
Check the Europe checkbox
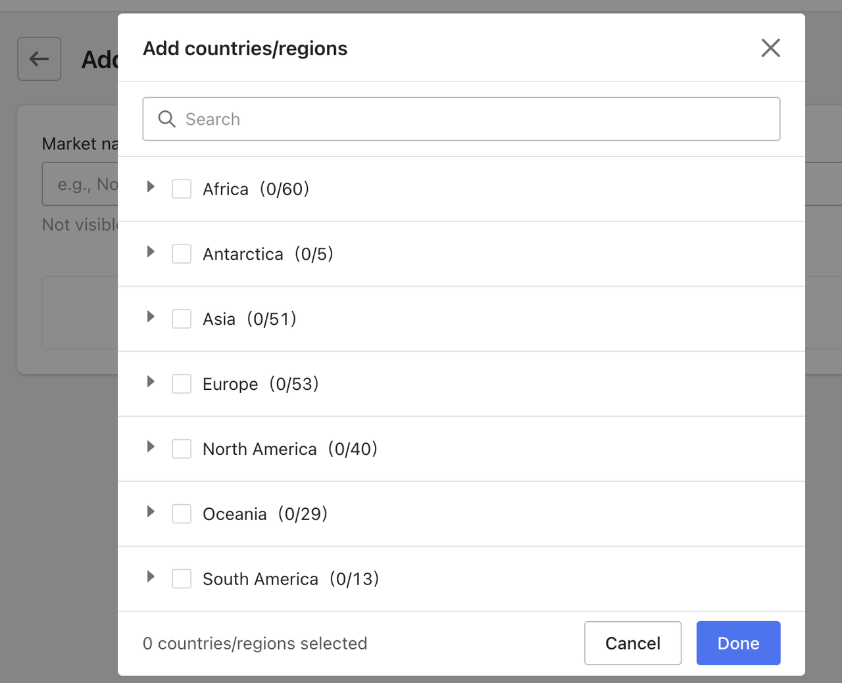click(182, 383)
